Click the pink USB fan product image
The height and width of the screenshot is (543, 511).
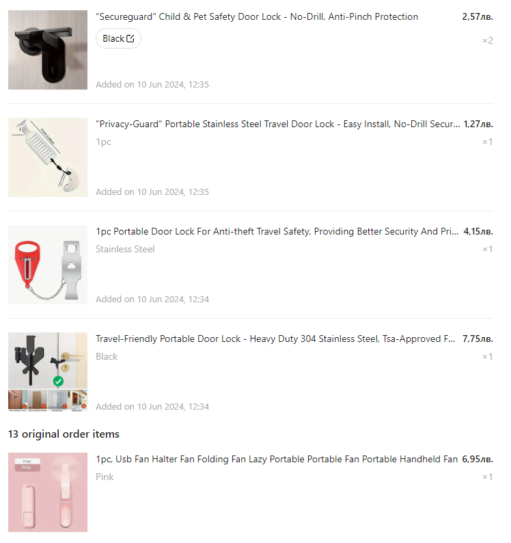point(48,492)
